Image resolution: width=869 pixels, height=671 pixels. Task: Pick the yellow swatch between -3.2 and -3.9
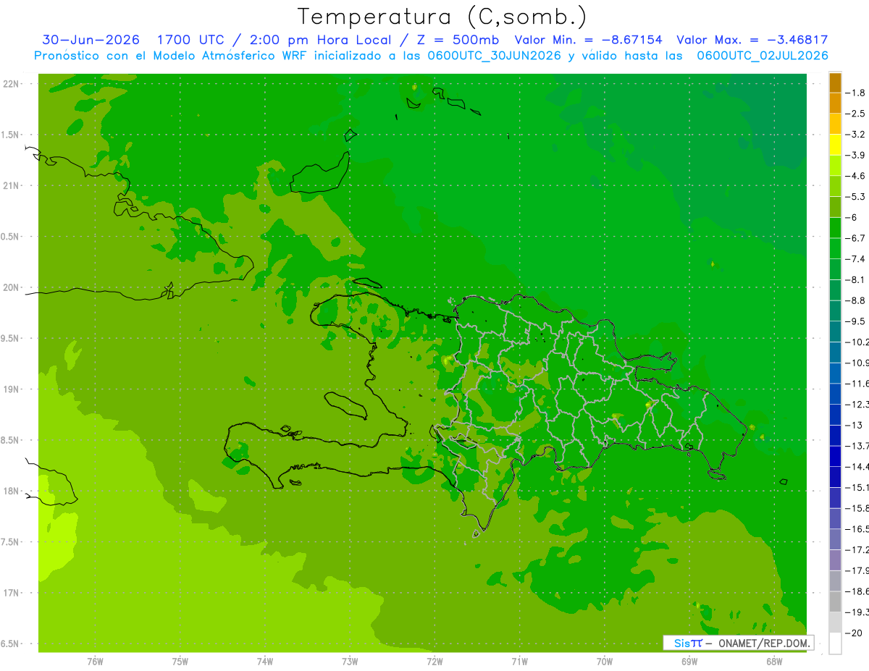tap(835, 145)
